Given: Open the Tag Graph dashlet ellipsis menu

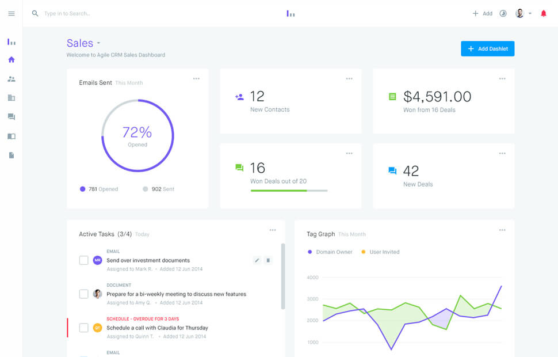Looking at the screenshot, I should (502, 229).
